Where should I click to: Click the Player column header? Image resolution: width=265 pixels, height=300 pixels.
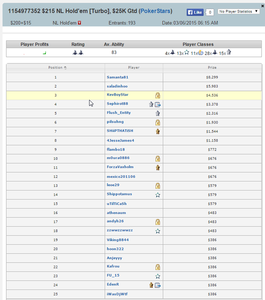134,67
